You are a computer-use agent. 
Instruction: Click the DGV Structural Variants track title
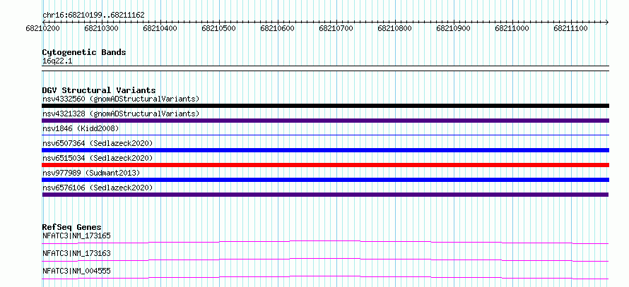(99, 90)
